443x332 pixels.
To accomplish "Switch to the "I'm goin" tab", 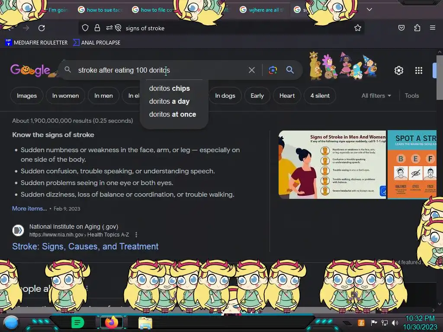I will point(58,10).
